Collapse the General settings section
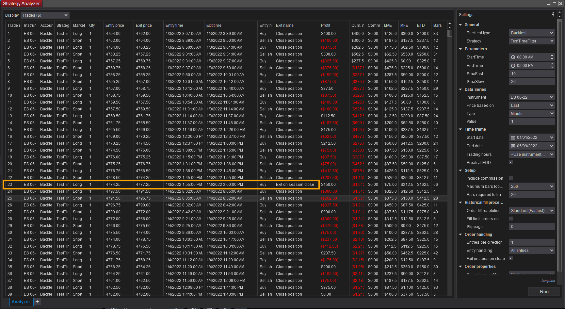 tap(460, 25)
